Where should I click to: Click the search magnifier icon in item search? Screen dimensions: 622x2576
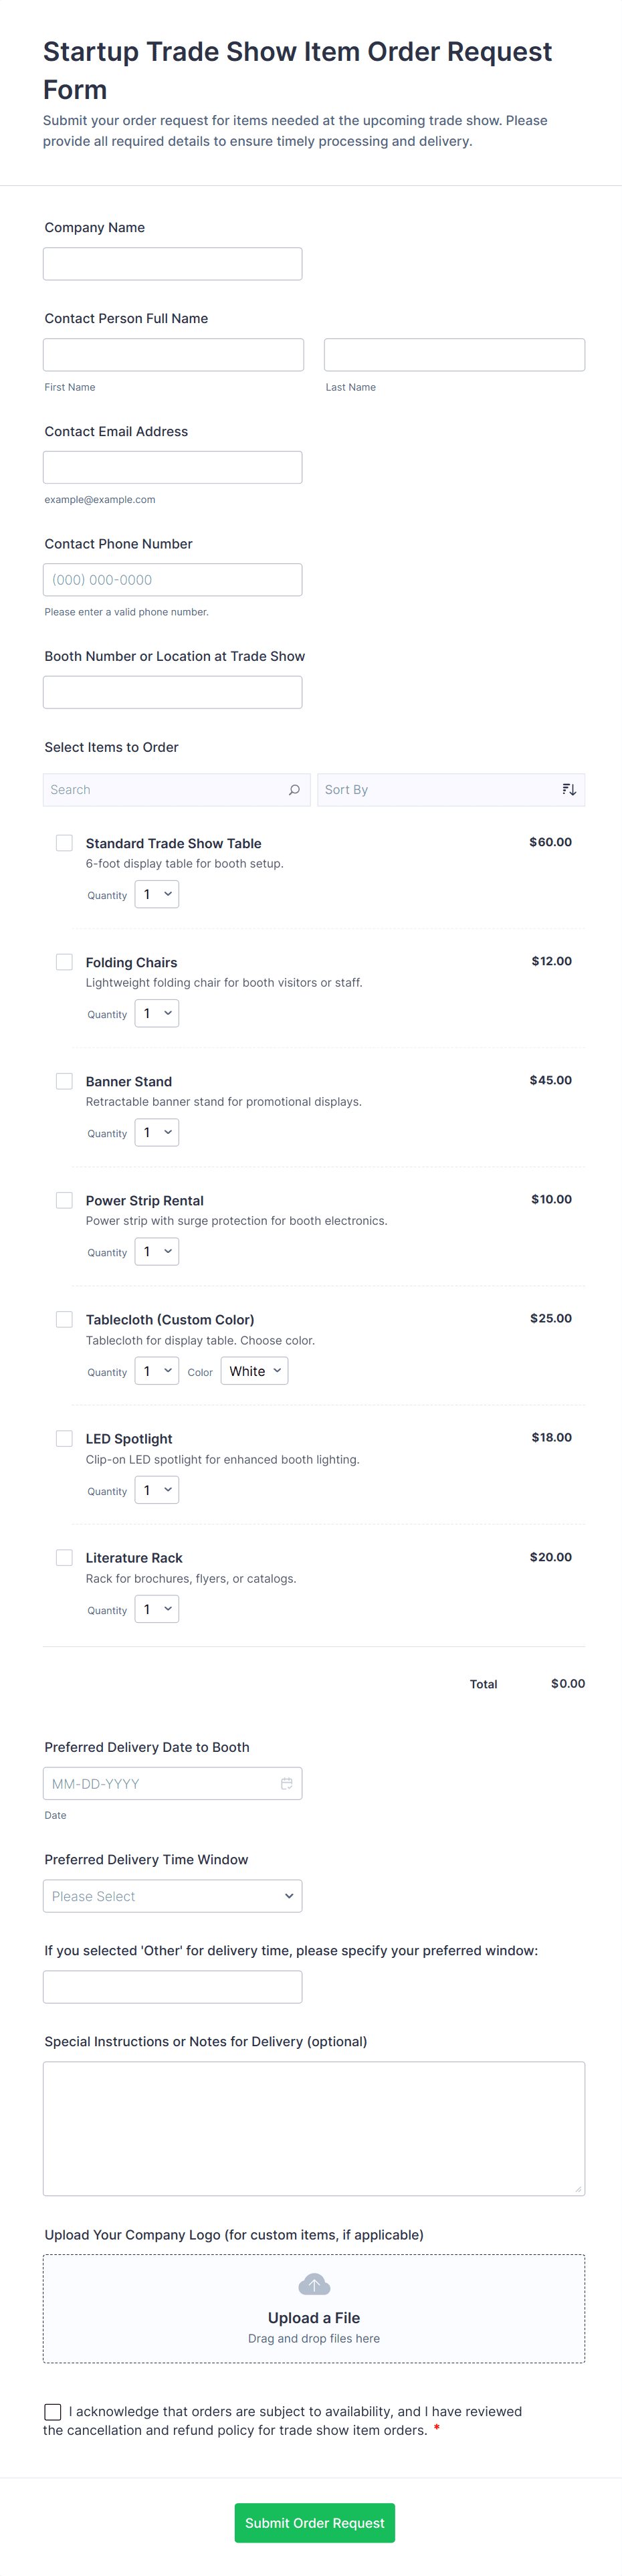pyautogui.click(x=294, y=790)
